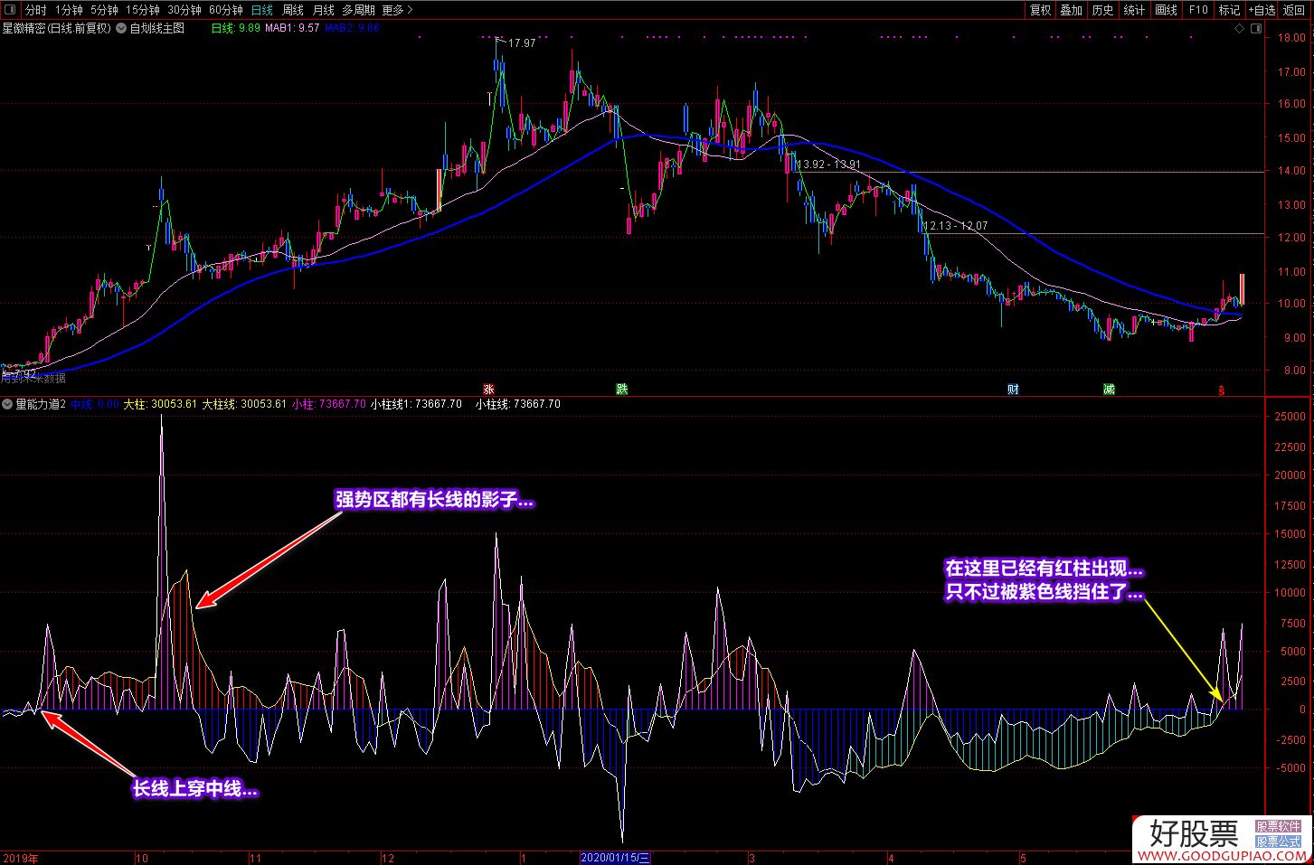Click the 13.92 - 13.91 gap line label
The height and width of the screenshot is (865, 1314).
click(827, 165)
